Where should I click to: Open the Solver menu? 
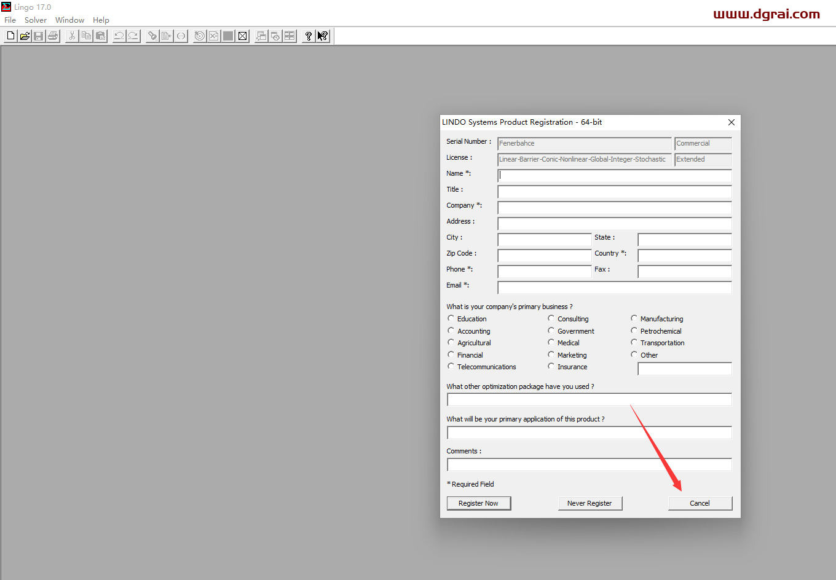[36, 20]
